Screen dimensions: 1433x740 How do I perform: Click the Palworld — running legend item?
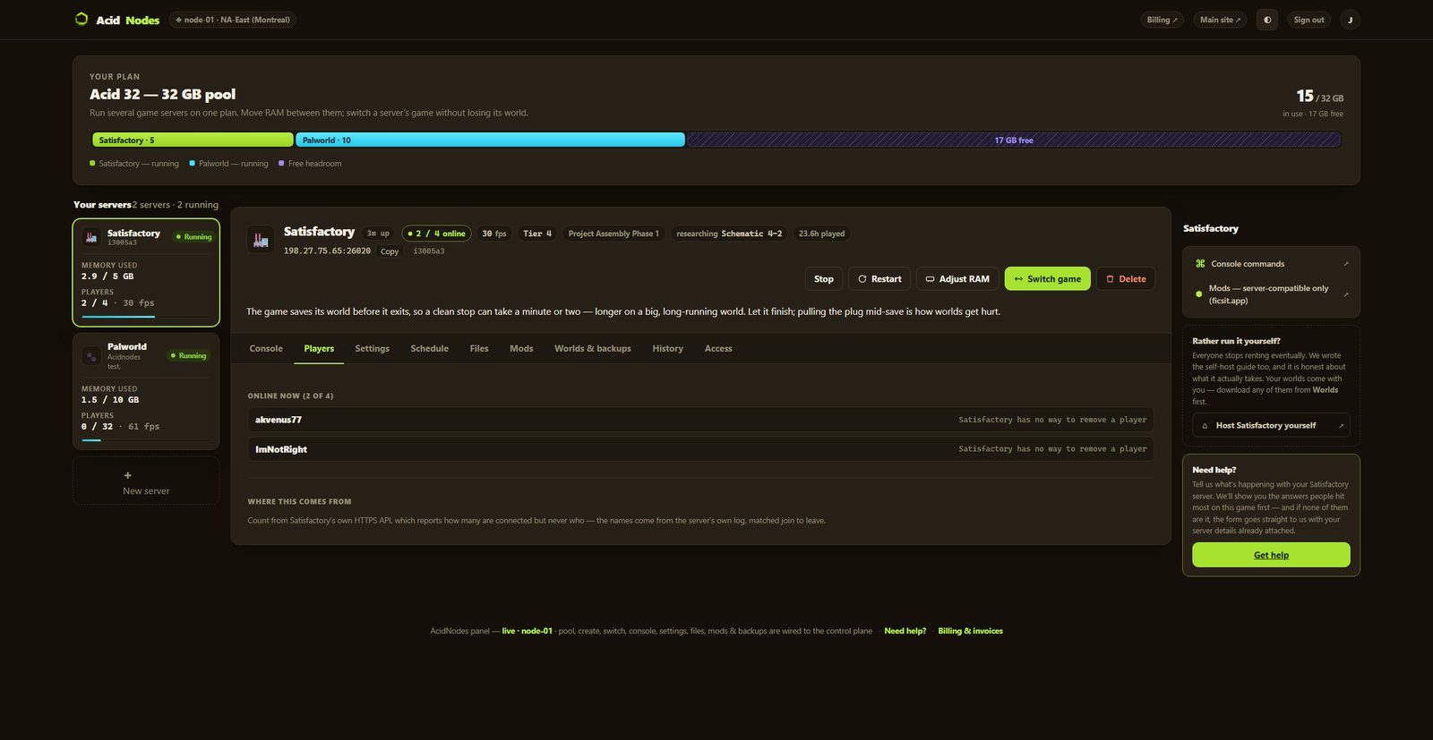228,164
